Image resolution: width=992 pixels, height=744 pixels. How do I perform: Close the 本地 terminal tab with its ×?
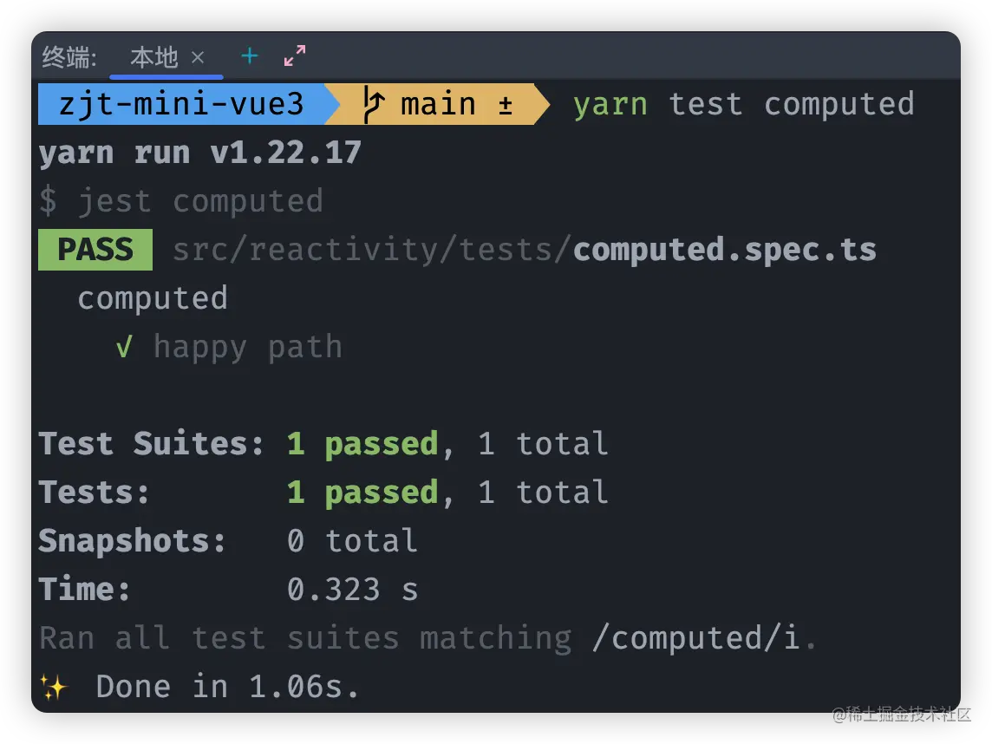pyautogui.click(x=197, y=58)
